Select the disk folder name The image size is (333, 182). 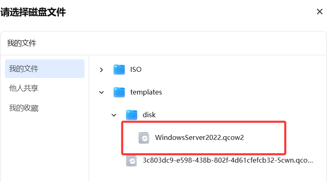[x=149, y=115]
